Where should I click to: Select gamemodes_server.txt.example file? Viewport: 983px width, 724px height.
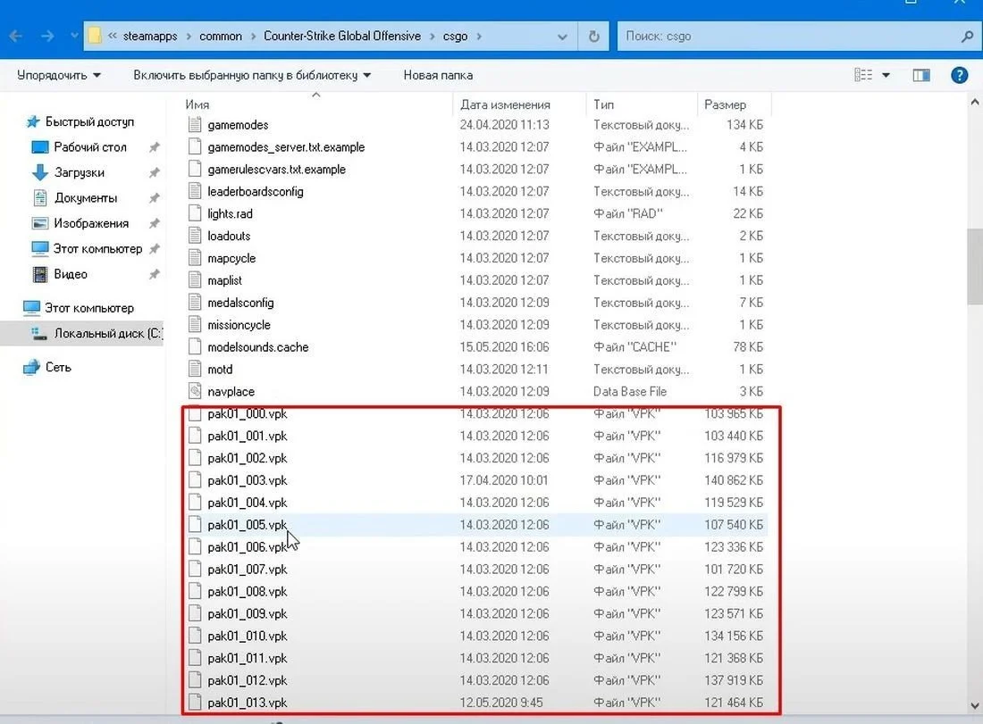pos(286,147)
